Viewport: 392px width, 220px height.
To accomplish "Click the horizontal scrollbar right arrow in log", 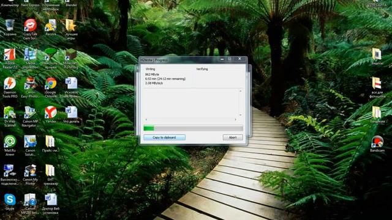I will pyautogui.click(x=235, y=120).
